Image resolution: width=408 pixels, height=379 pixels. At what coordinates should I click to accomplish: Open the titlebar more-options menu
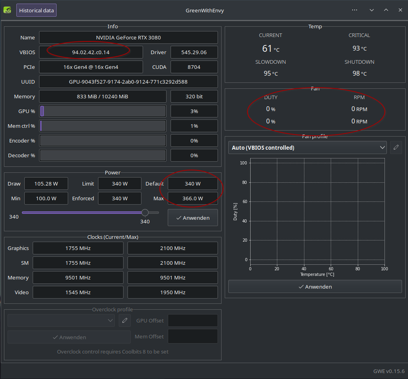click(x=354, y=10)
